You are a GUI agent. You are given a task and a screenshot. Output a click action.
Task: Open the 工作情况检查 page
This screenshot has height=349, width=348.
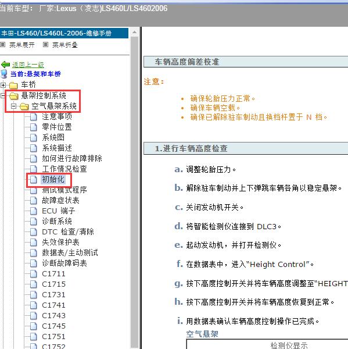coord(64,169)
